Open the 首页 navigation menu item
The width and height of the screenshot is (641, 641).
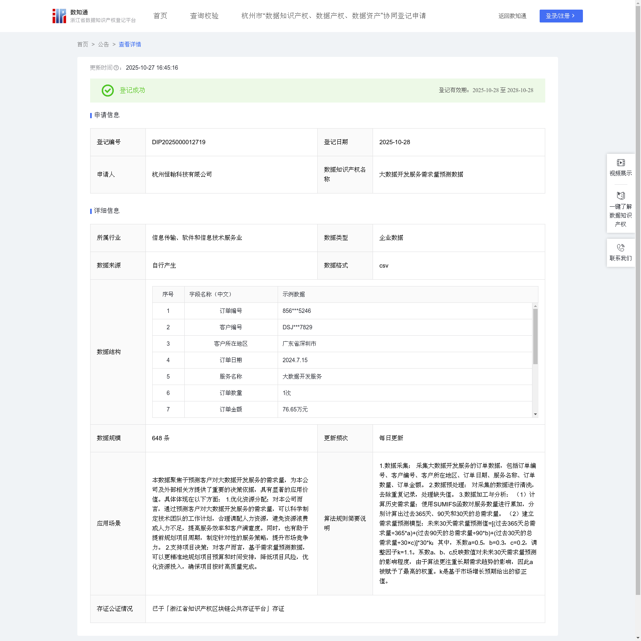pyautogui.click(x=160, y=16)
